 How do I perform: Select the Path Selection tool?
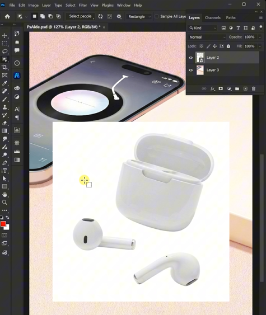[4, 178]
